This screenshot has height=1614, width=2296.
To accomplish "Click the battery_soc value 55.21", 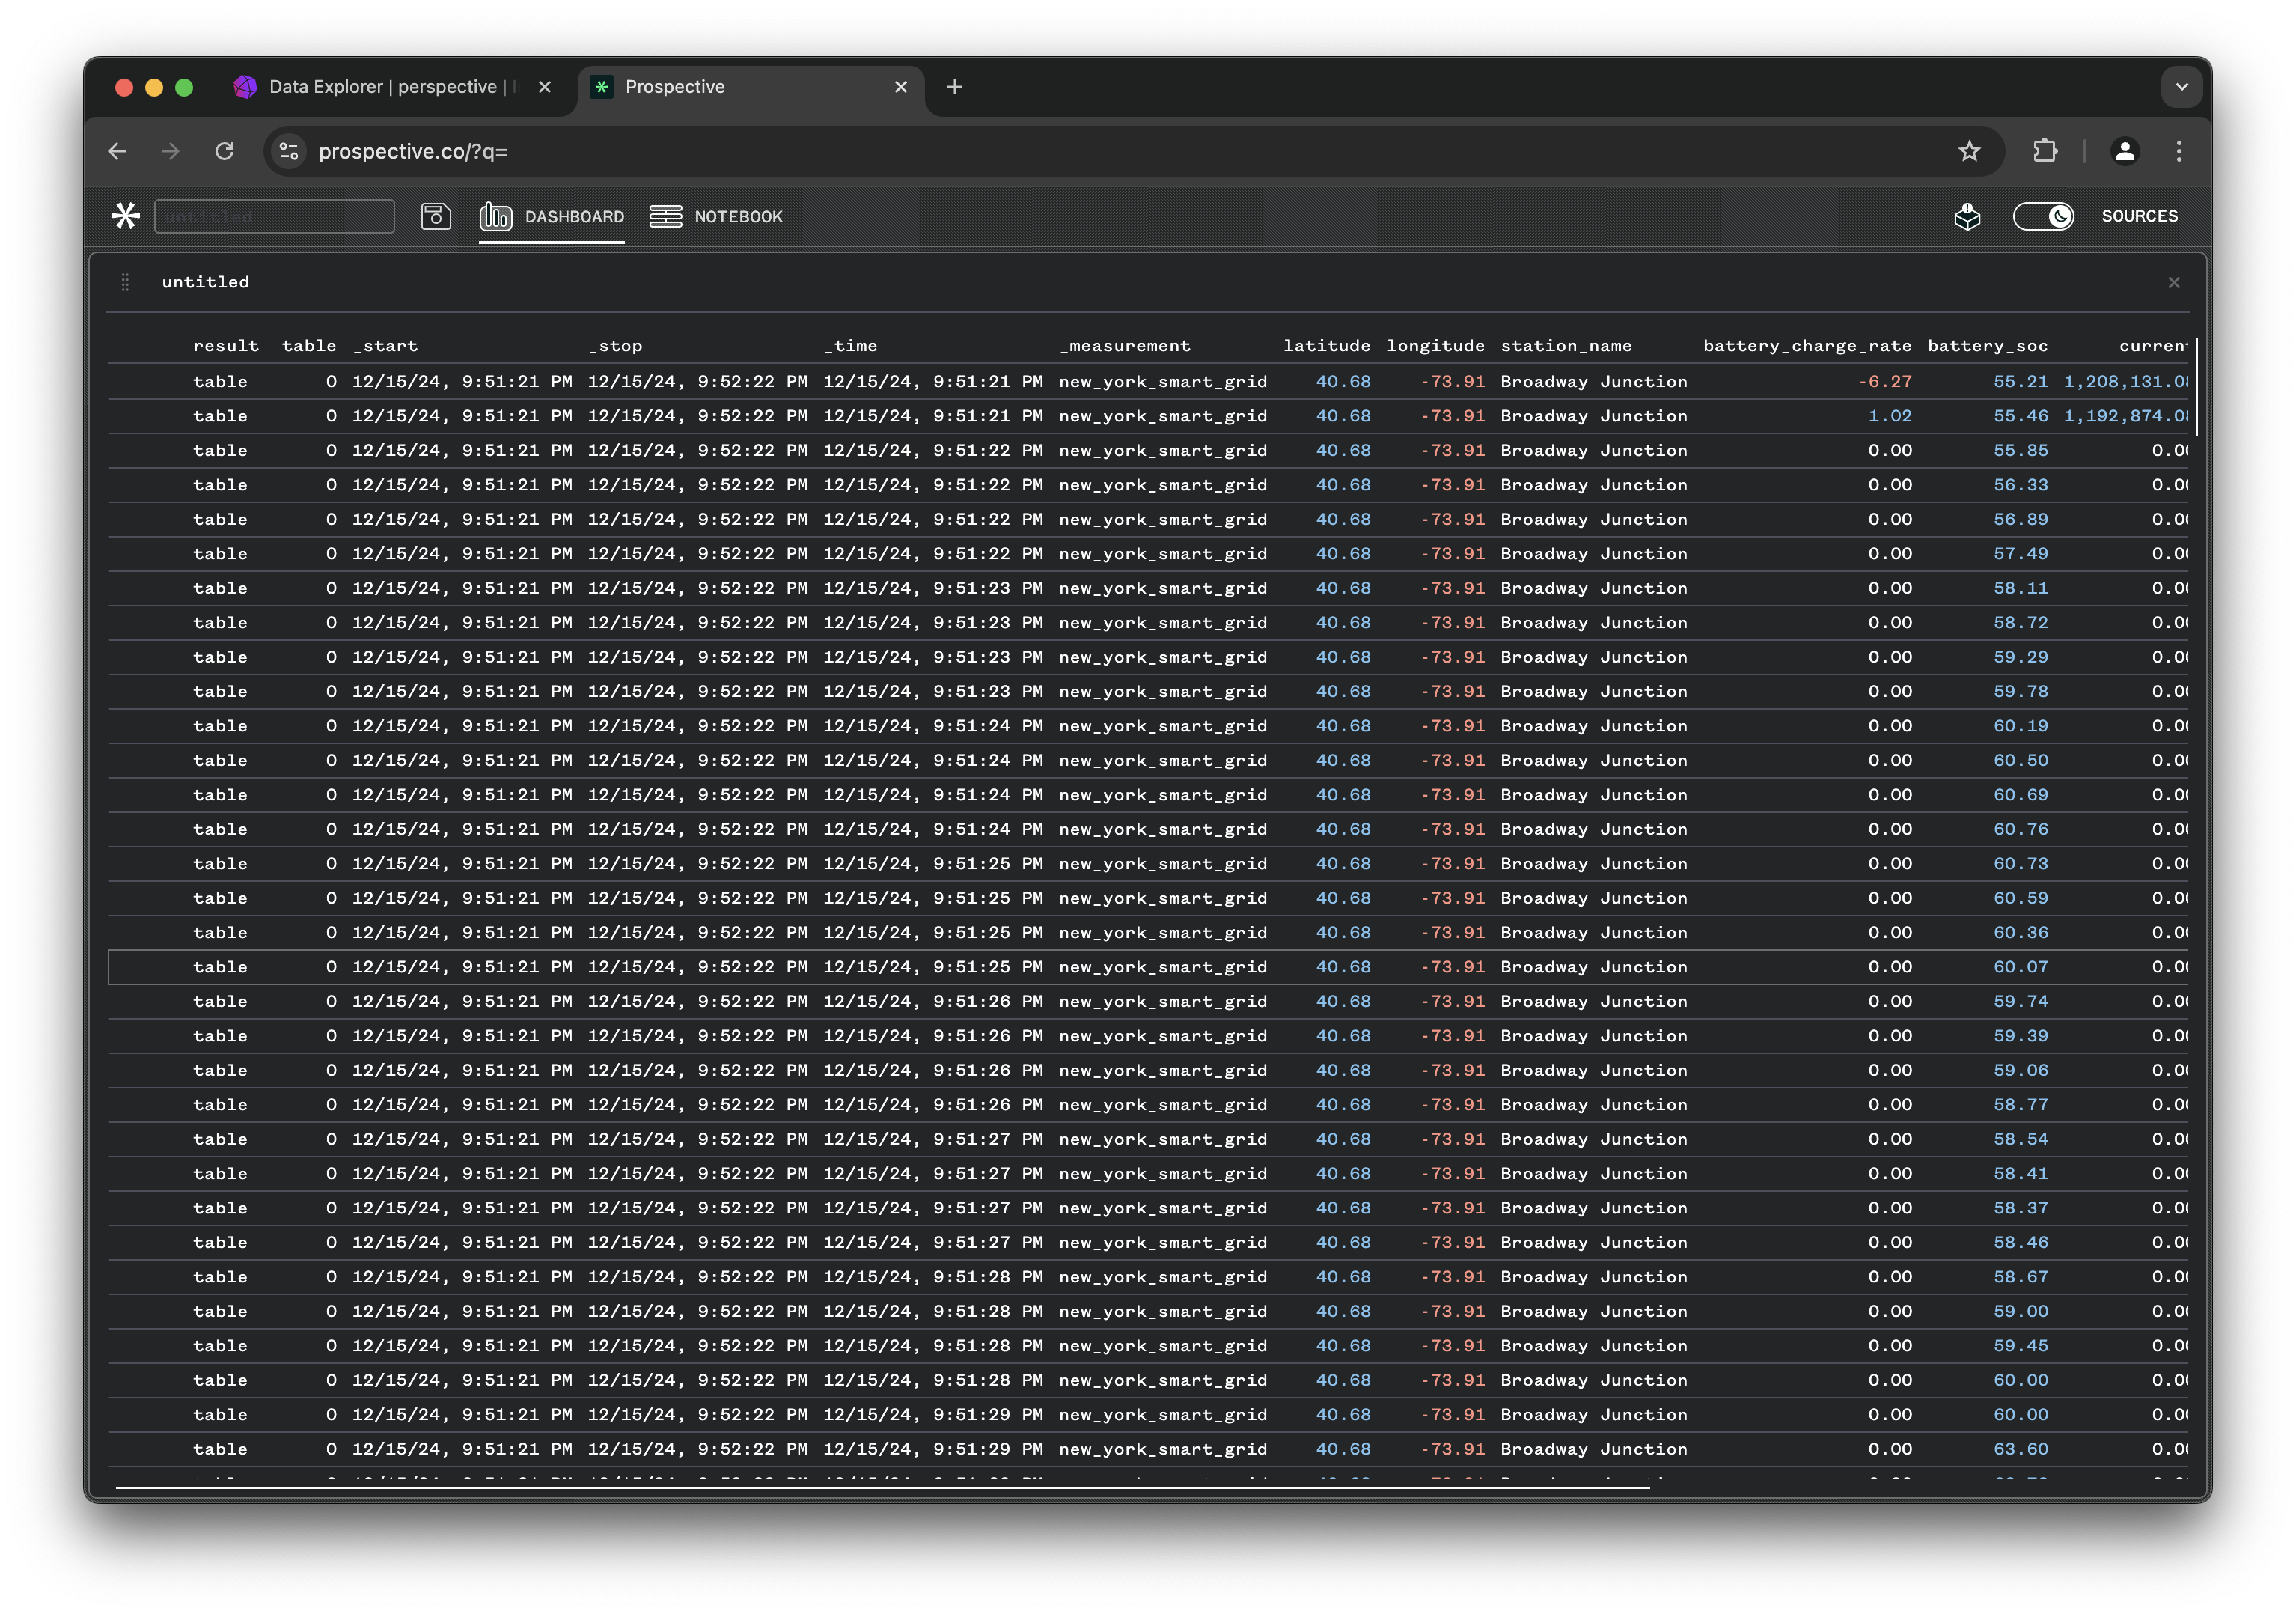I will point(2021,381).
